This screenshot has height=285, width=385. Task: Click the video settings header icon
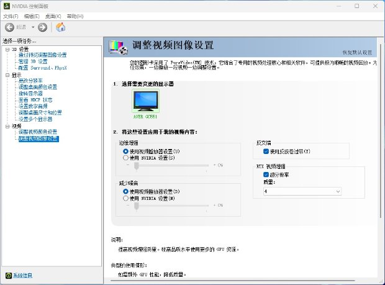coord(119,47)
